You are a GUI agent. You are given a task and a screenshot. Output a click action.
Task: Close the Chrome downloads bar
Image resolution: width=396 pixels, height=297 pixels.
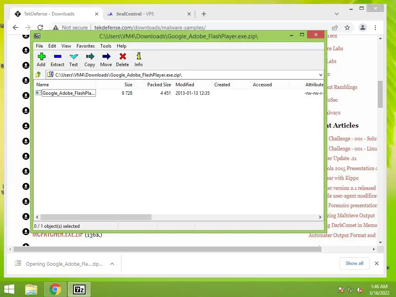pyautogui.click(x=377, y=263)
